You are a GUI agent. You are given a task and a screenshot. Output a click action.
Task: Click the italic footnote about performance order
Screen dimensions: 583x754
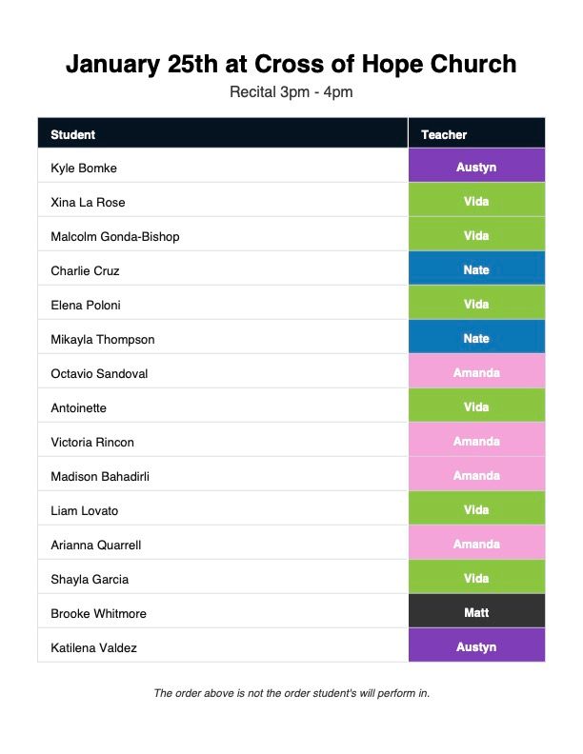tap(291, 693)
